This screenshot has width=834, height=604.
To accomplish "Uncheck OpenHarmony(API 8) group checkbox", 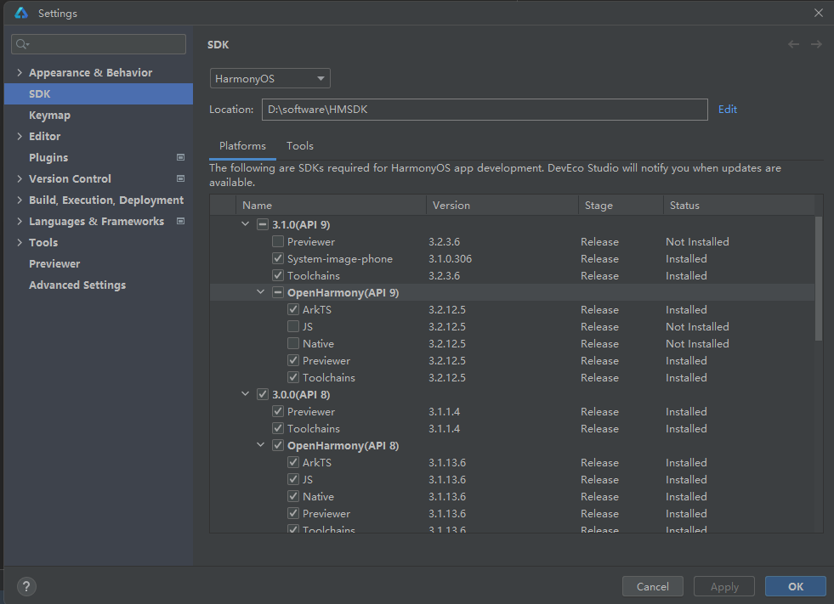I will click(278, 445).
